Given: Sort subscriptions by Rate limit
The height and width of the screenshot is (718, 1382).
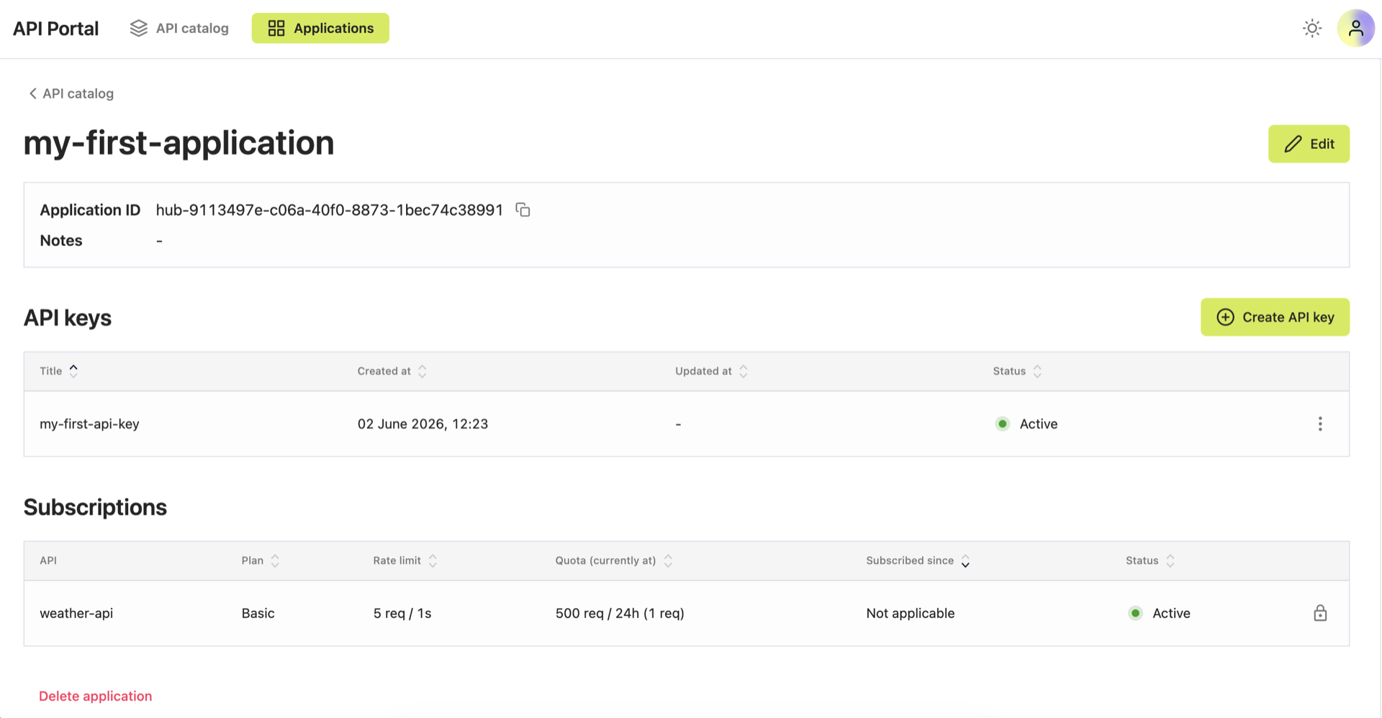Looking at the screenshot, I should click(x=405, y=560).
